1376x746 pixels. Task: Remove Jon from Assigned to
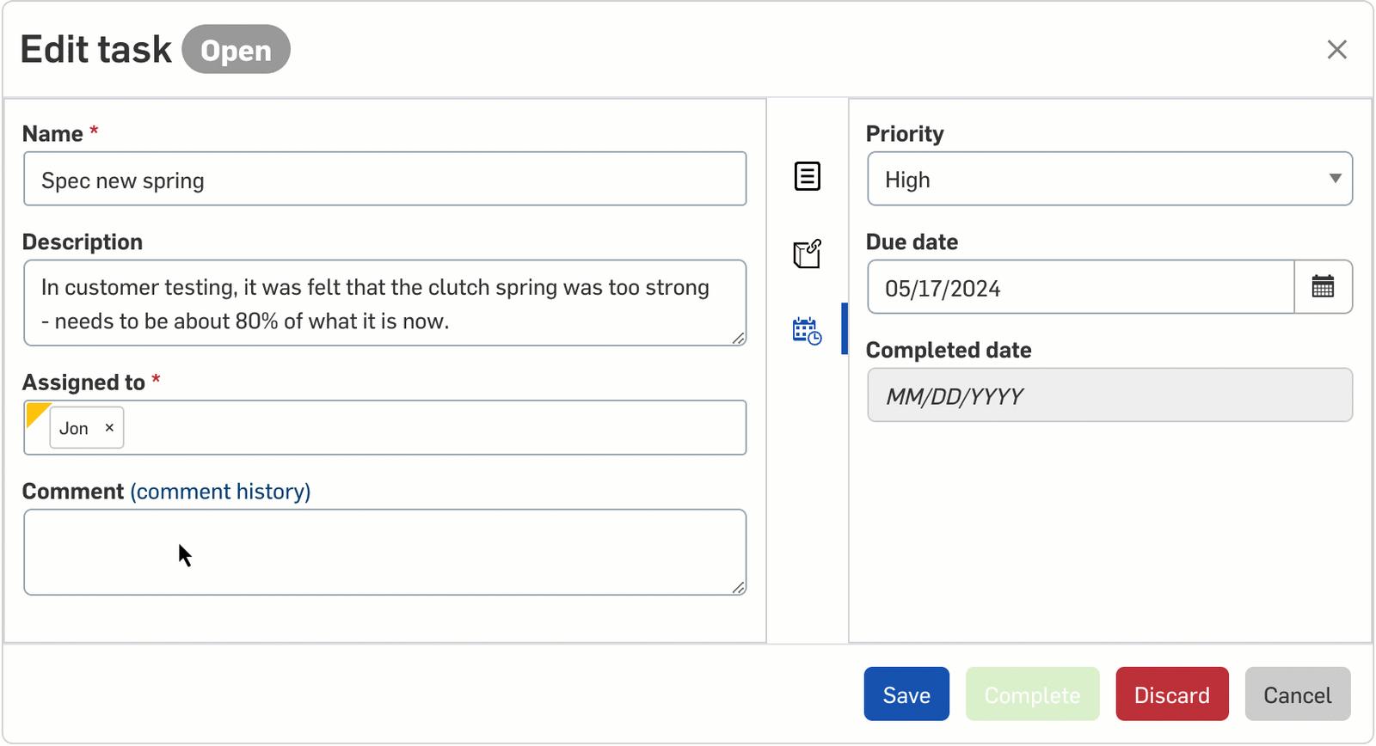point(109,428)
